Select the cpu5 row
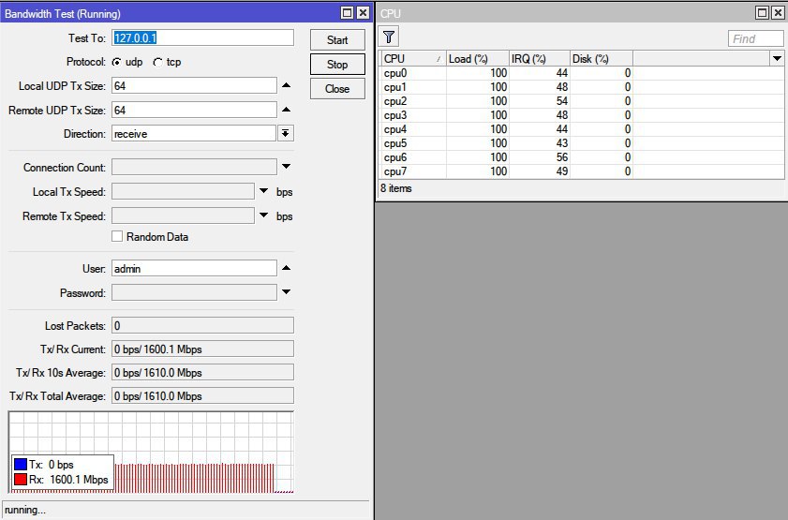Image resolution: width=788 pixels, height=520 pixels. [x=581, y=143]
